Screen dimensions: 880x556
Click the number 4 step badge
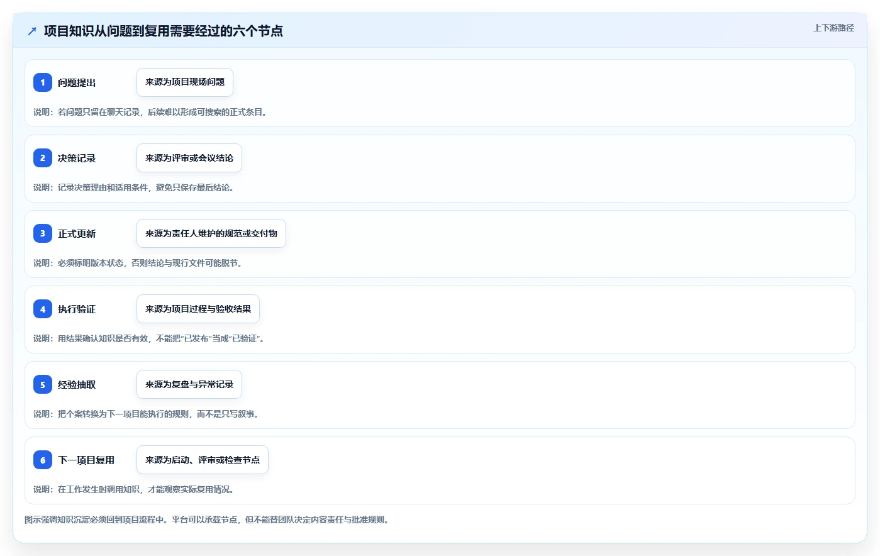point(43,309)
